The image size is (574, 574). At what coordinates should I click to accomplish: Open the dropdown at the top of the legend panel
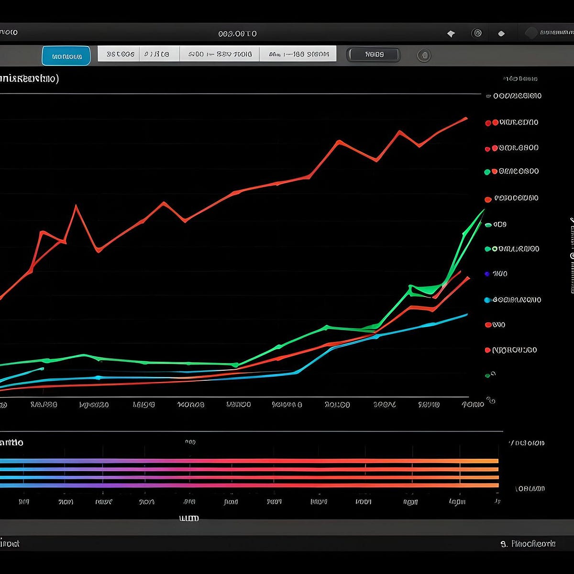point(514,96)
